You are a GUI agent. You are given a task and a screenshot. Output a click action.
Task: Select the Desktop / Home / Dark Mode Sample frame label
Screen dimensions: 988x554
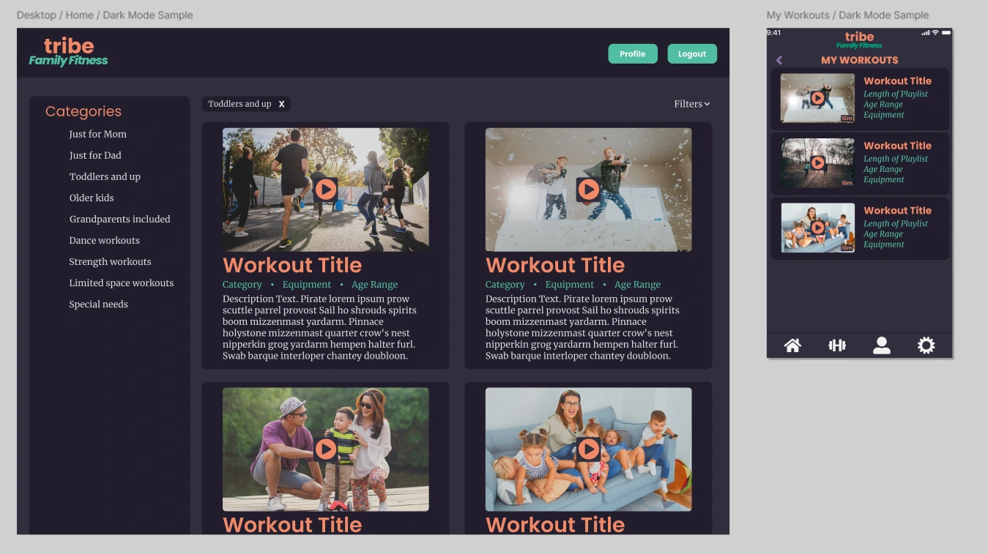(x=105, y=15)
